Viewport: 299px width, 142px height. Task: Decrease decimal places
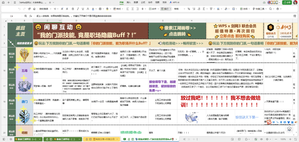pyautogui.click(x=199, y=9)
